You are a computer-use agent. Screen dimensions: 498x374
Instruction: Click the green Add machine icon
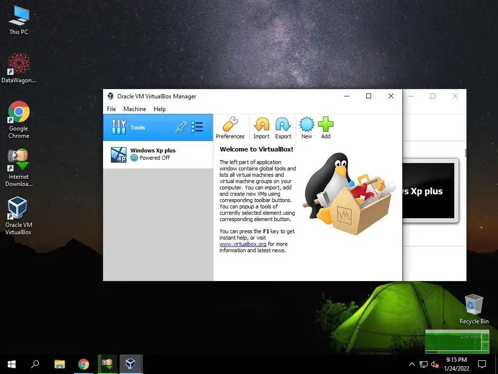(325, 128)
